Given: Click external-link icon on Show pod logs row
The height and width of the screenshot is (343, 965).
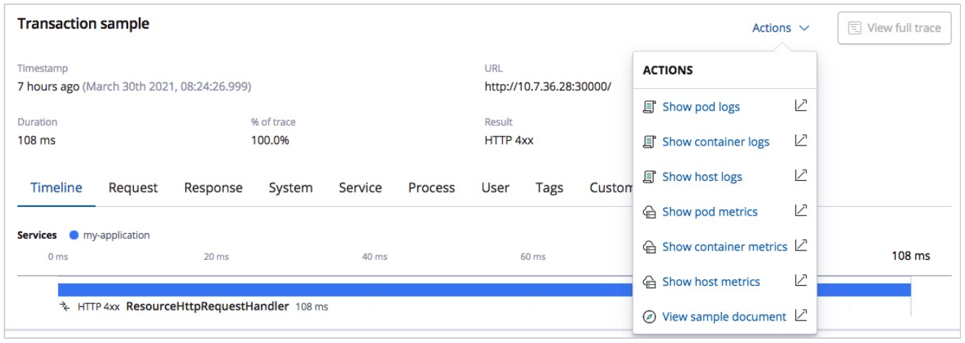Looking at the screenshot, I should point(801,106).
